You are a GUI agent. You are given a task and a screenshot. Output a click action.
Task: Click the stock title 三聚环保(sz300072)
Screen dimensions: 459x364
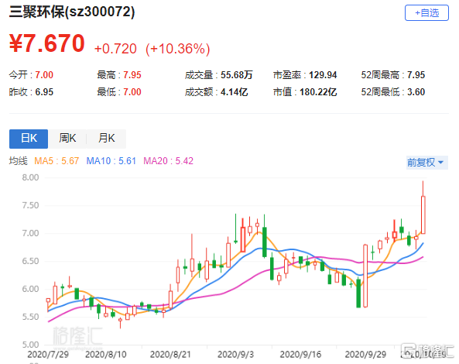[72, 12]
